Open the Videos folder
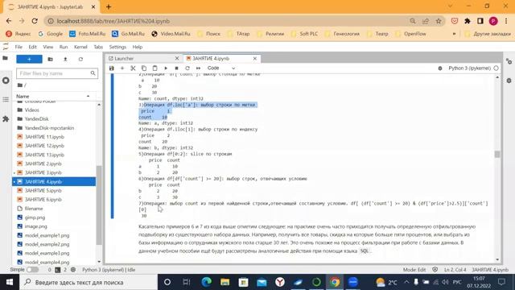Viewport: 515px width, 290px height. click(x=32, y=110)
